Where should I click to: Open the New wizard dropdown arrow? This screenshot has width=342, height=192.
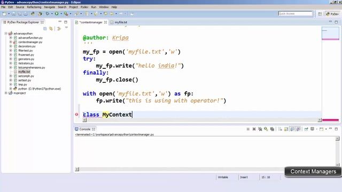coord(9,14)
